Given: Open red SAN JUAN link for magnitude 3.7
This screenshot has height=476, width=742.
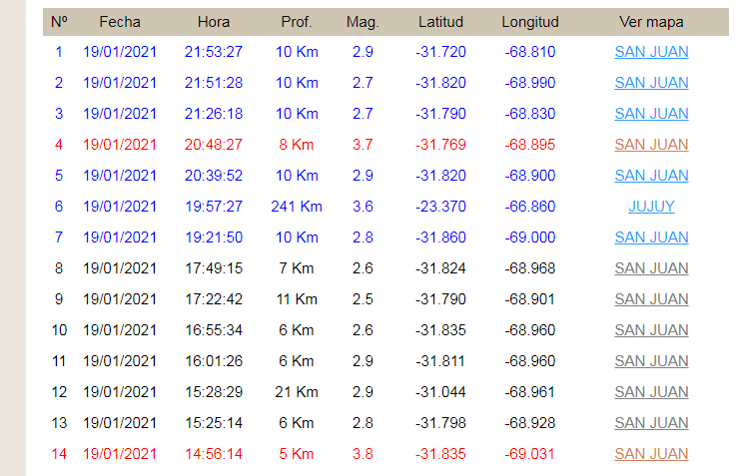Looking at the screenshot, I should (651, 145).
